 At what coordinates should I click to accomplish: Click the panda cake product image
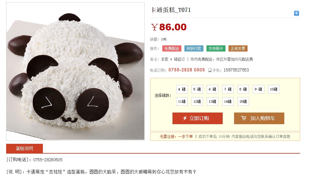tap(75, 71)
